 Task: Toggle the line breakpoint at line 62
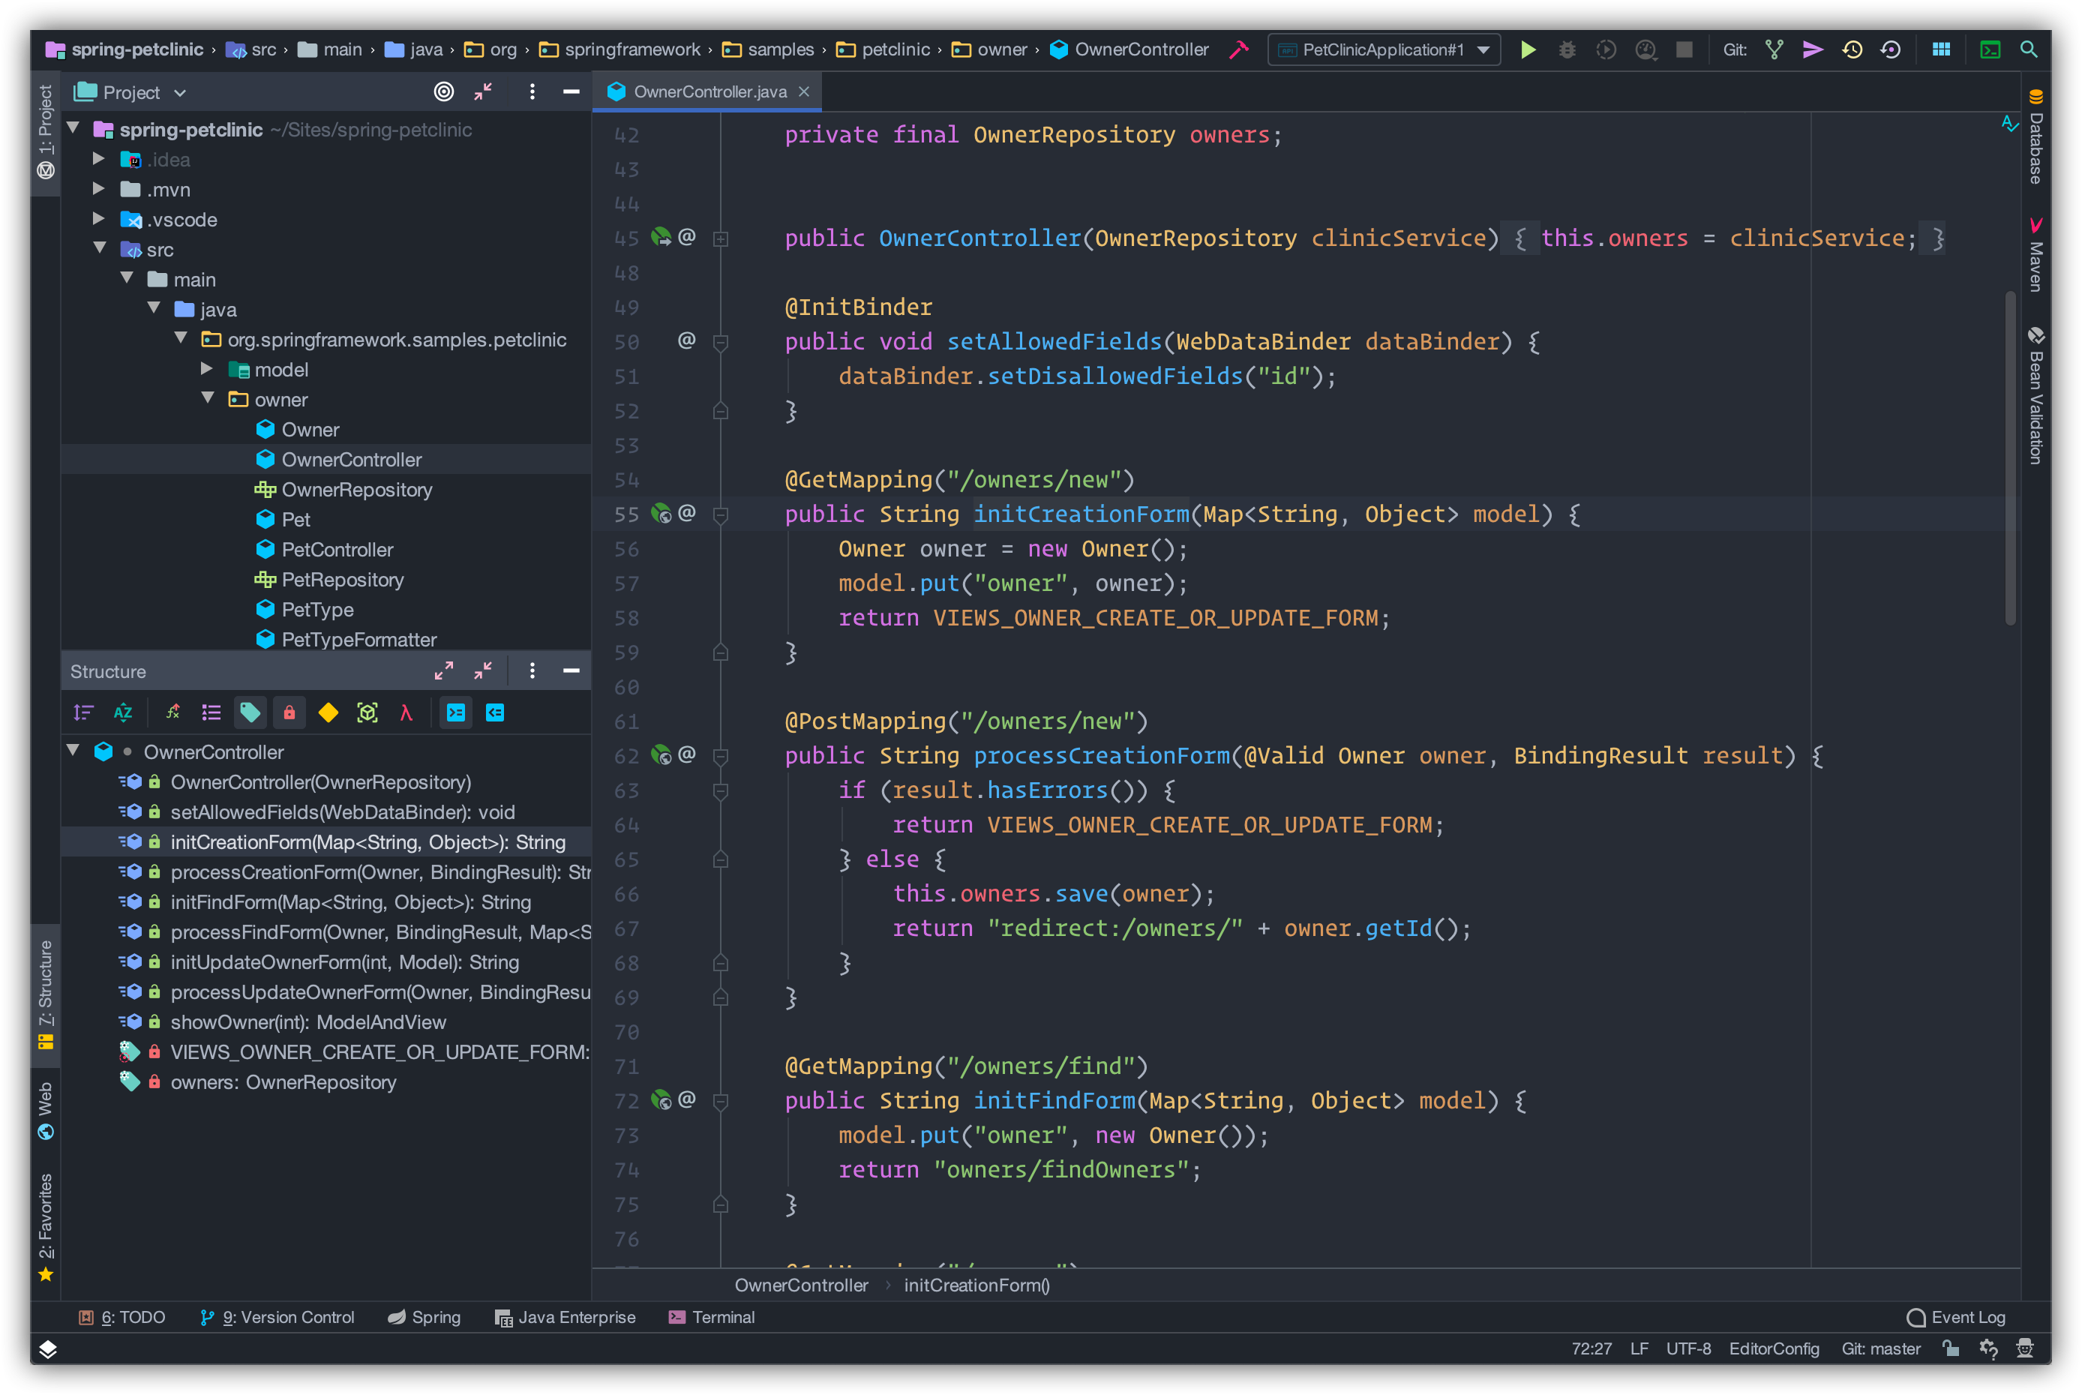(x=631, y=755)
